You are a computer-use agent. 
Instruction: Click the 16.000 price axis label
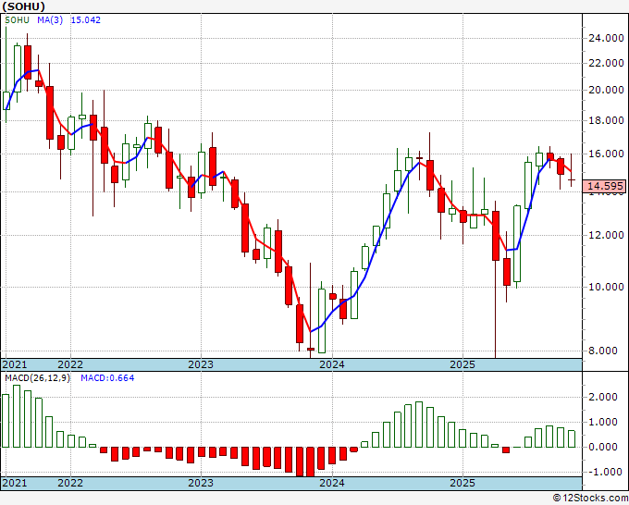[x=606, y=154]
